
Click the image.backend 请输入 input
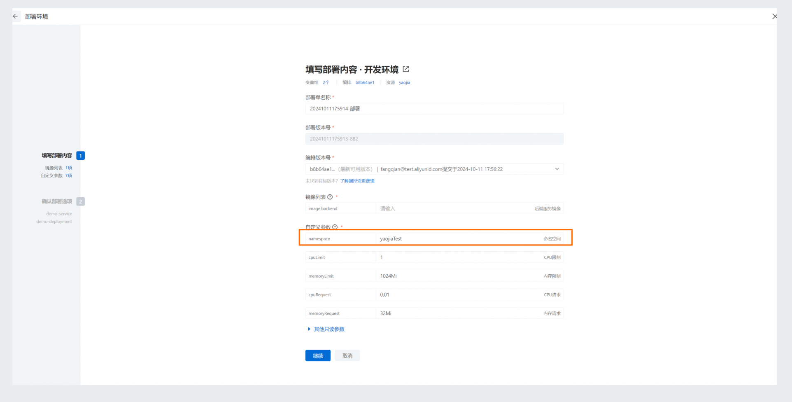[x=453, y=208]
